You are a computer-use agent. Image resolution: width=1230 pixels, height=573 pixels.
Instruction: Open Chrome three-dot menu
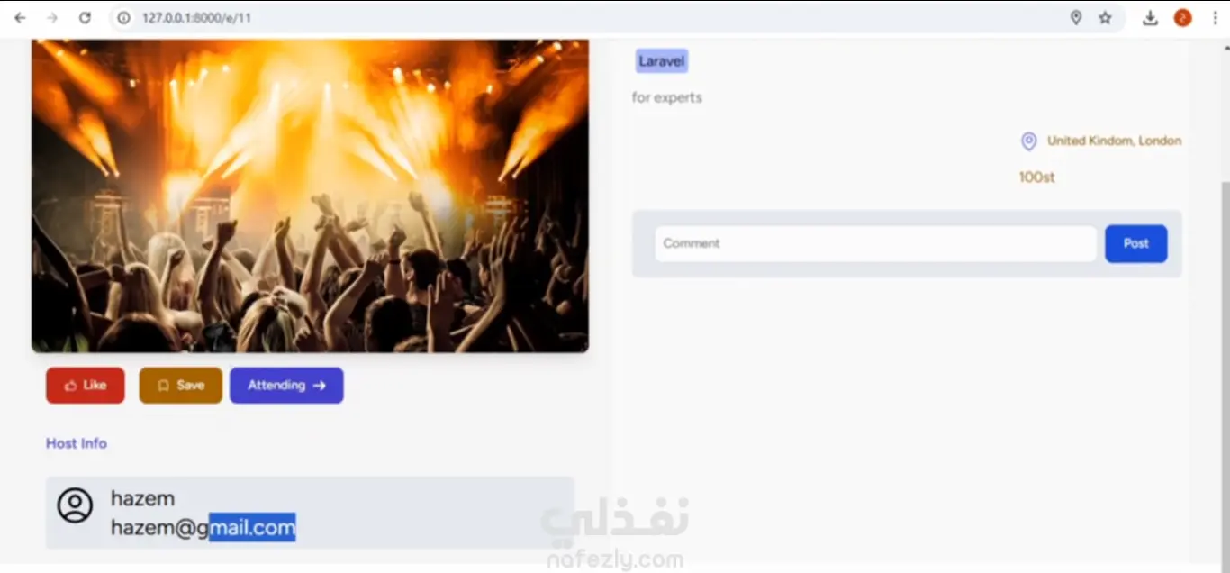coord(1215,18)
